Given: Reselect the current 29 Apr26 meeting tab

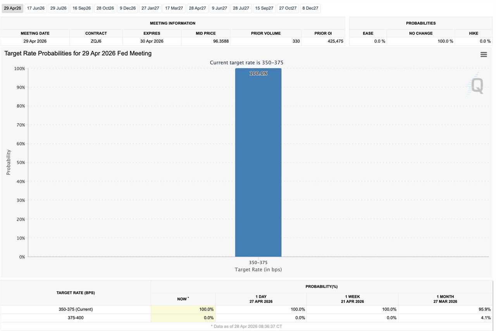Looking at the screenshot, I should click(x=12, y=8).
